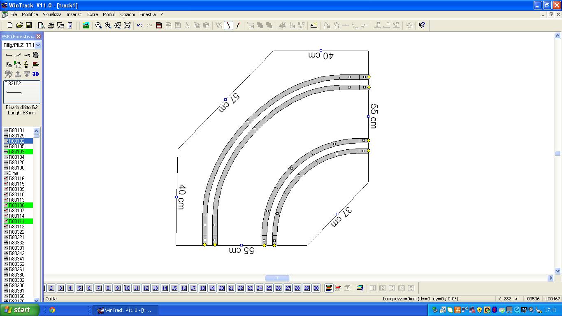Image resolution: width=562 pixels, height=316 pixels.
Task: Open 3D view button
Action: [36, 74]
